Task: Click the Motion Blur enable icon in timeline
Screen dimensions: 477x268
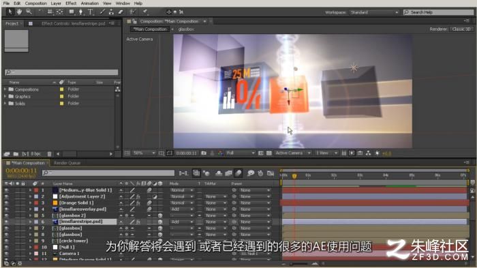Action: tap(238, 173)
